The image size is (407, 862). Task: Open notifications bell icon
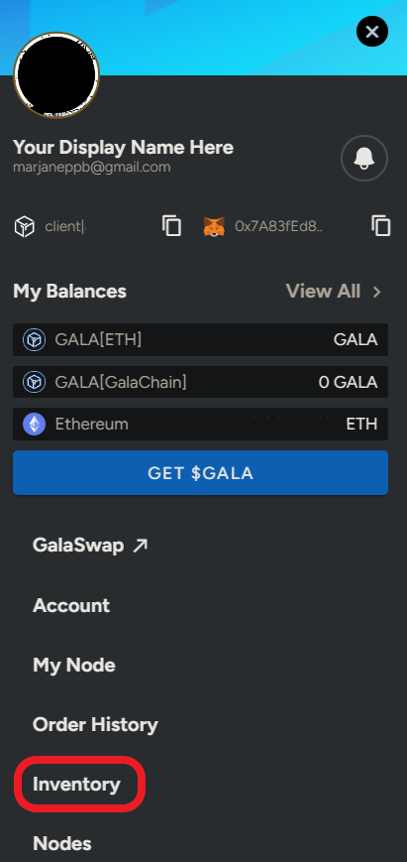[364, 159]
